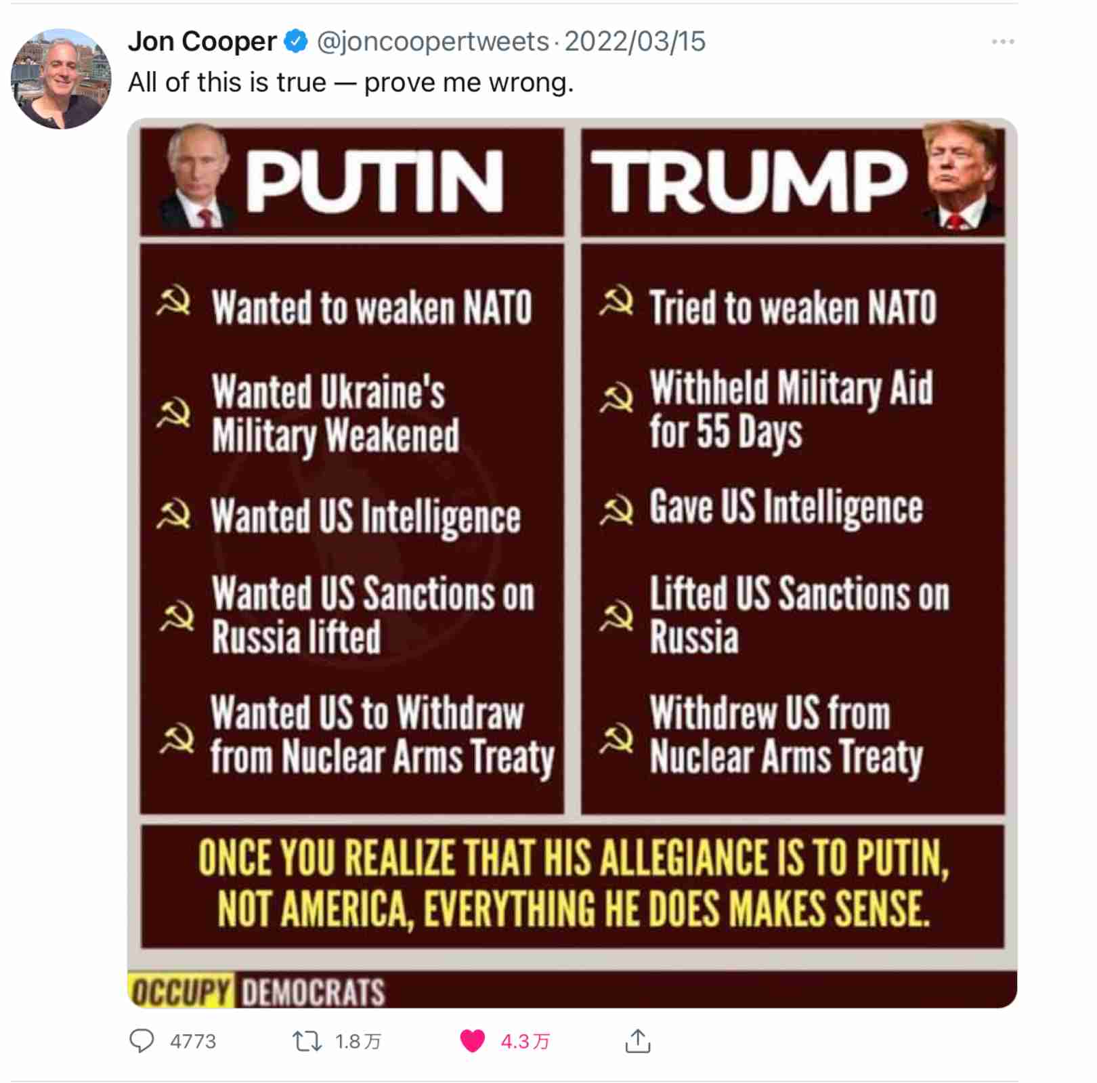Toggle the pink heart like icon
Viewport: 1097px width, 1083px height.
472,1040
